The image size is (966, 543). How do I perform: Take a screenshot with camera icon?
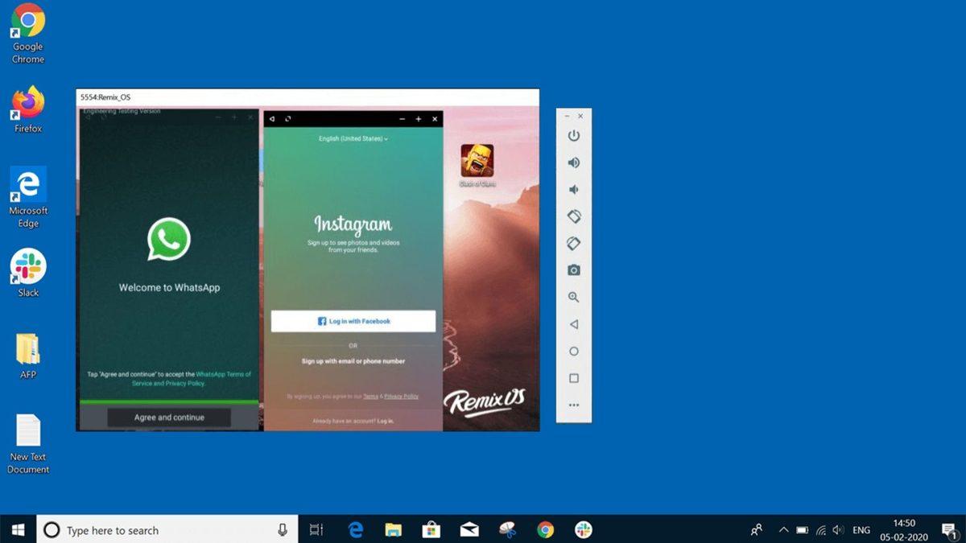click(573, 270)
